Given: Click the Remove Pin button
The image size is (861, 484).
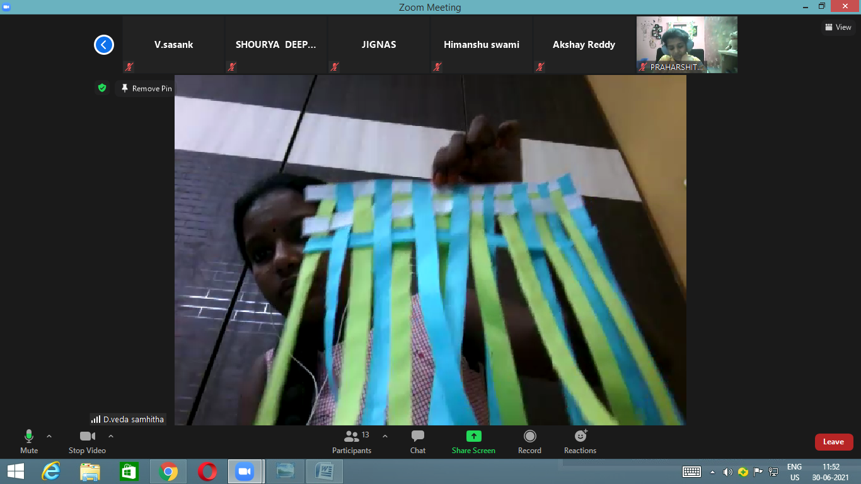Looking at the screenshot, I should (146, 88).
